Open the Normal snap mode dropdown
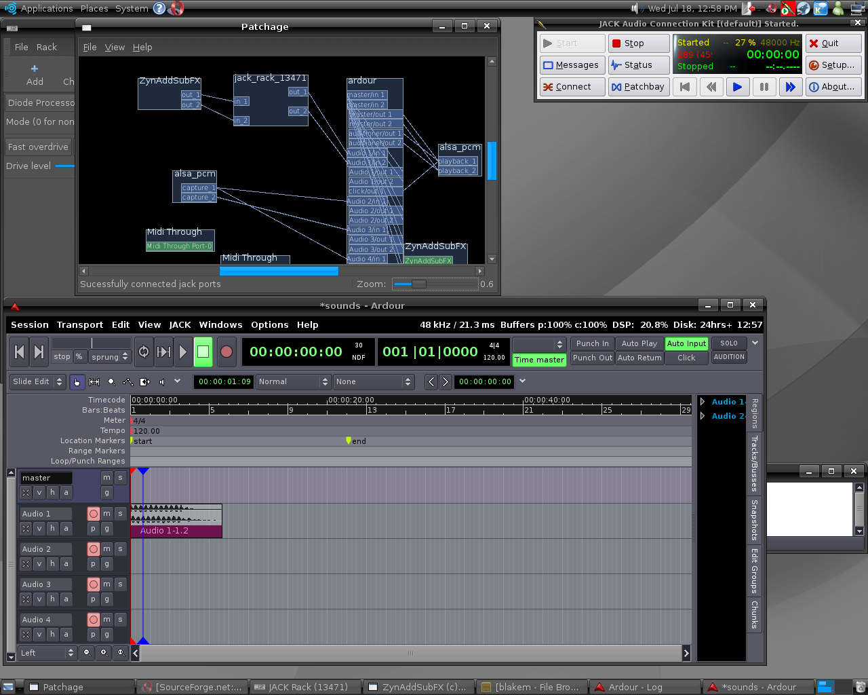This screenshot has width=868, height=695. pyautogui.click(x=293, y=381)
